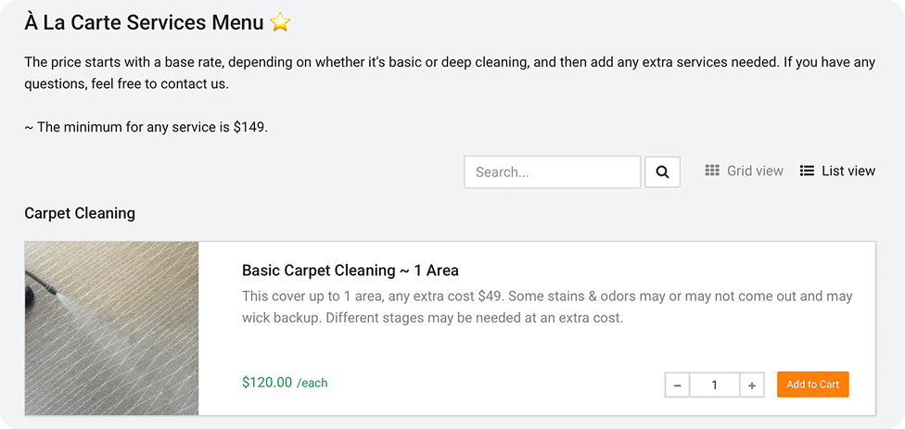Click the carpet cleaning description text
The height and width of the screenshot is (429, 905).
[546, 307]
